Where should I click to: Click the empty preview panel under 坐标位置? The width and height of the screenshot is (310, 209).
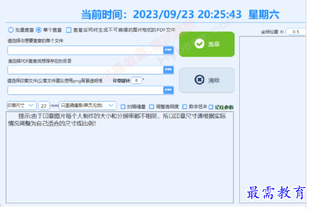(x=273, y=120)
